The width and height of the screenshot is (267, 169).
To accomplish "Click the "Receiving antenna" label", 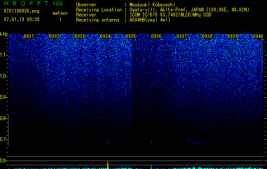I will pos(98,20).
